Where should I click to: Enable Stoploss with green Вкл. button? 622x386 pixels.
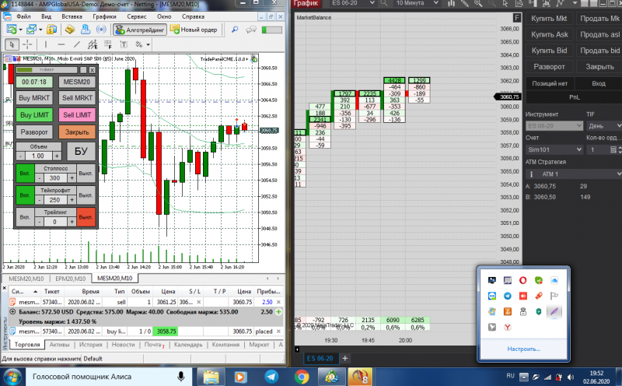point(25,174)
